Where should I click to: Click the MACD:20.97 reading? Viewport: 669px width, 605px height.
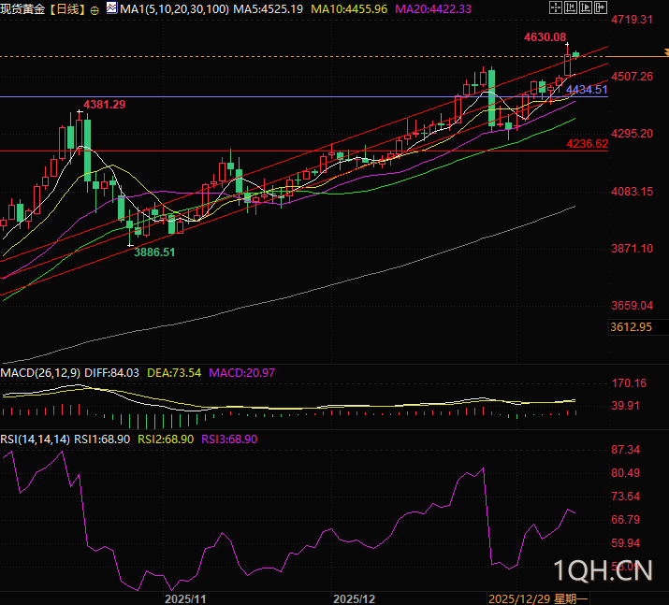[242, 373]
